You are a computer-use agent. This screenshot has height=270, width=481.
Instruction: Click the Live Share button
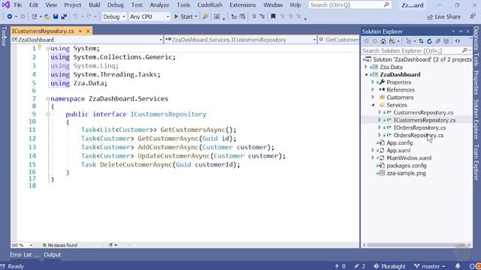click(x=444, y=16)
